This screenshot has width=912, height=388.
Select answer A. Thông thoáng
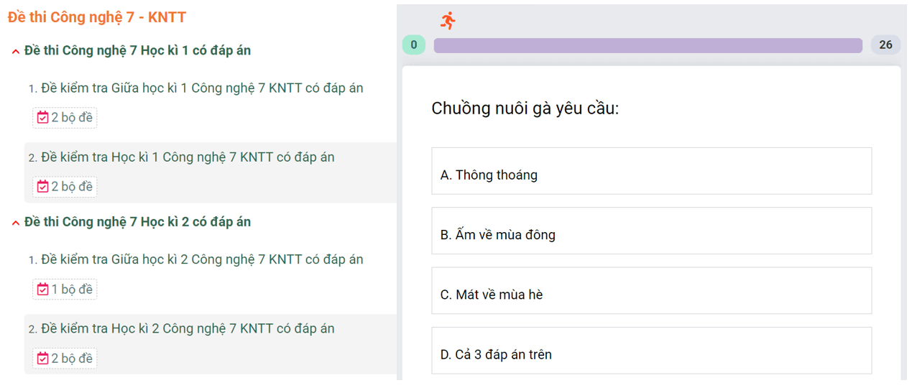click(x=651, y=171)
